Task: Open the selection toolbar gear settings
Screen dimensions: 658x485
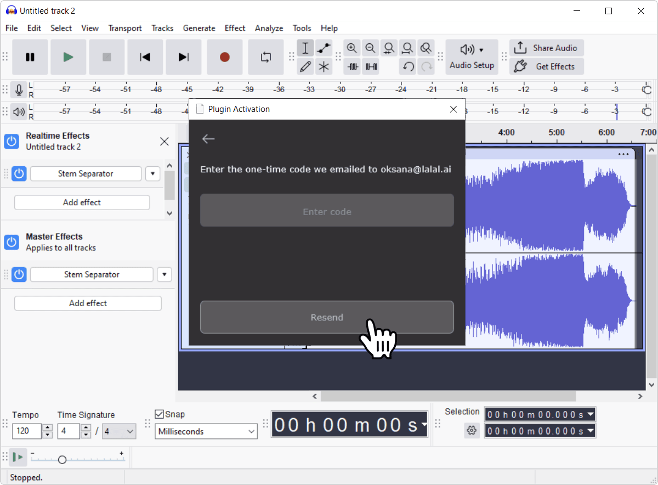Action: coord(472,431)
